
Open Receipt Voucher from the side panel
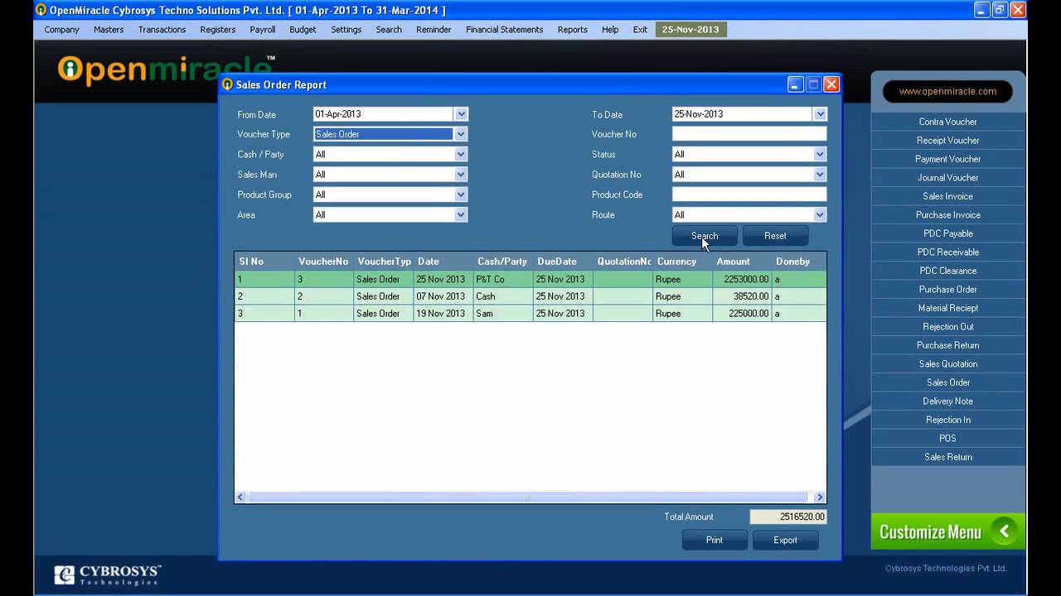click(x=947, y=141)
